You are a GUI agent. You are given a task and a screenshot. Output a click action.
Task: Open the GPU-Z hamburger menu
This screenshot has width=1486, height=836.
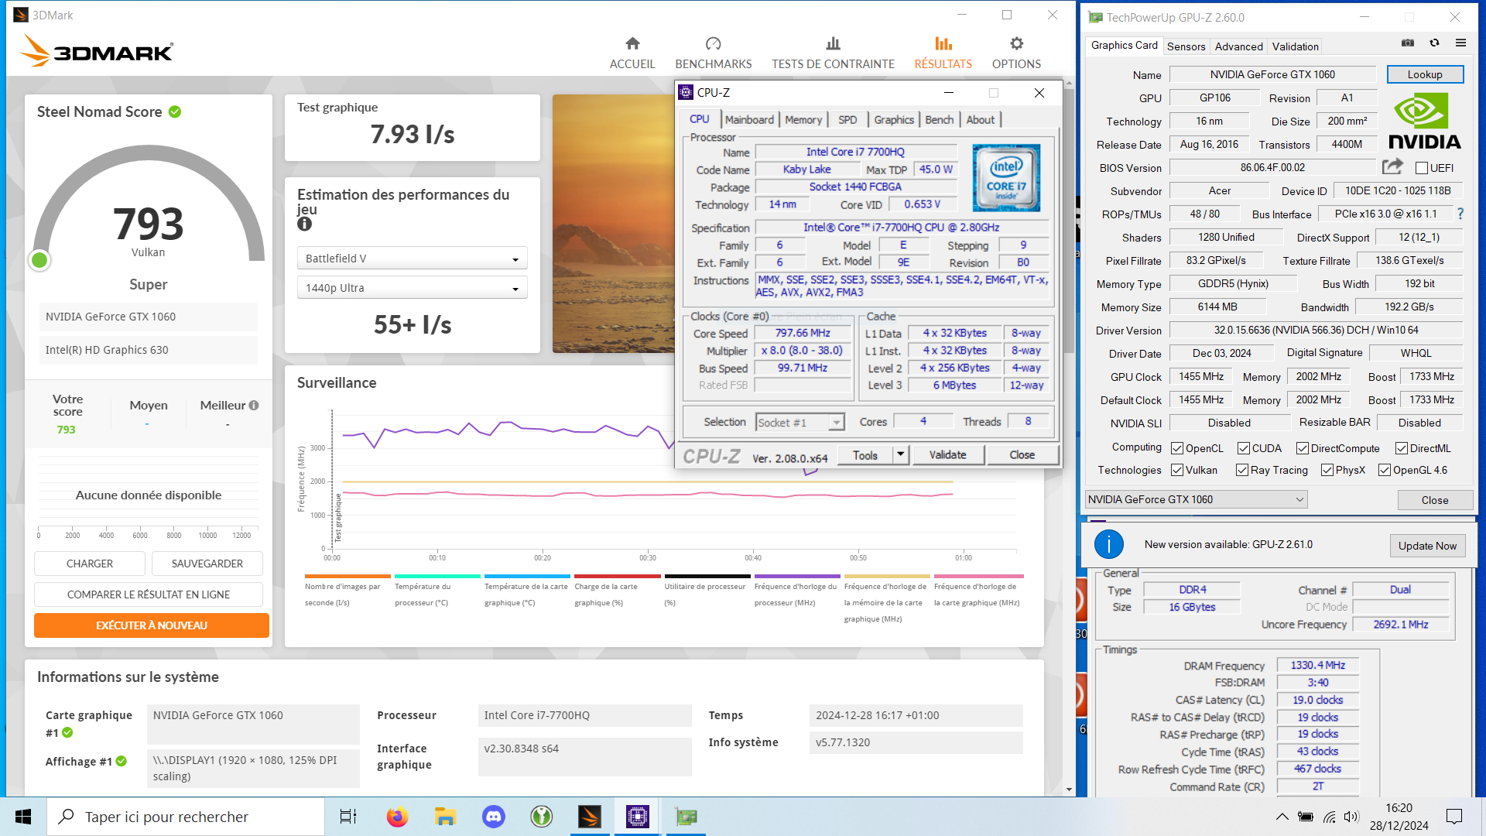tap(1461, 43)
